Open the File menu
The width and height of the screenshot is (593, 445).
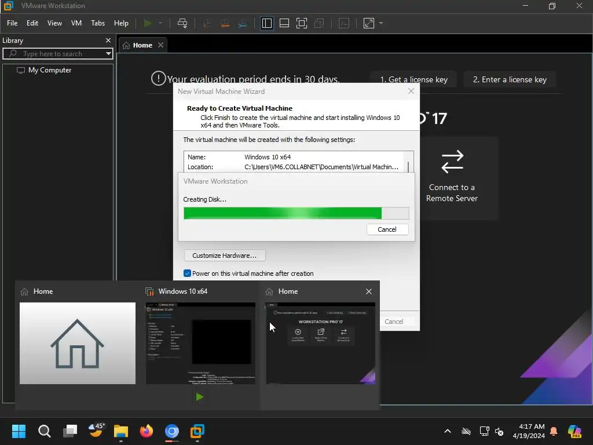click(x=12, y=23)
